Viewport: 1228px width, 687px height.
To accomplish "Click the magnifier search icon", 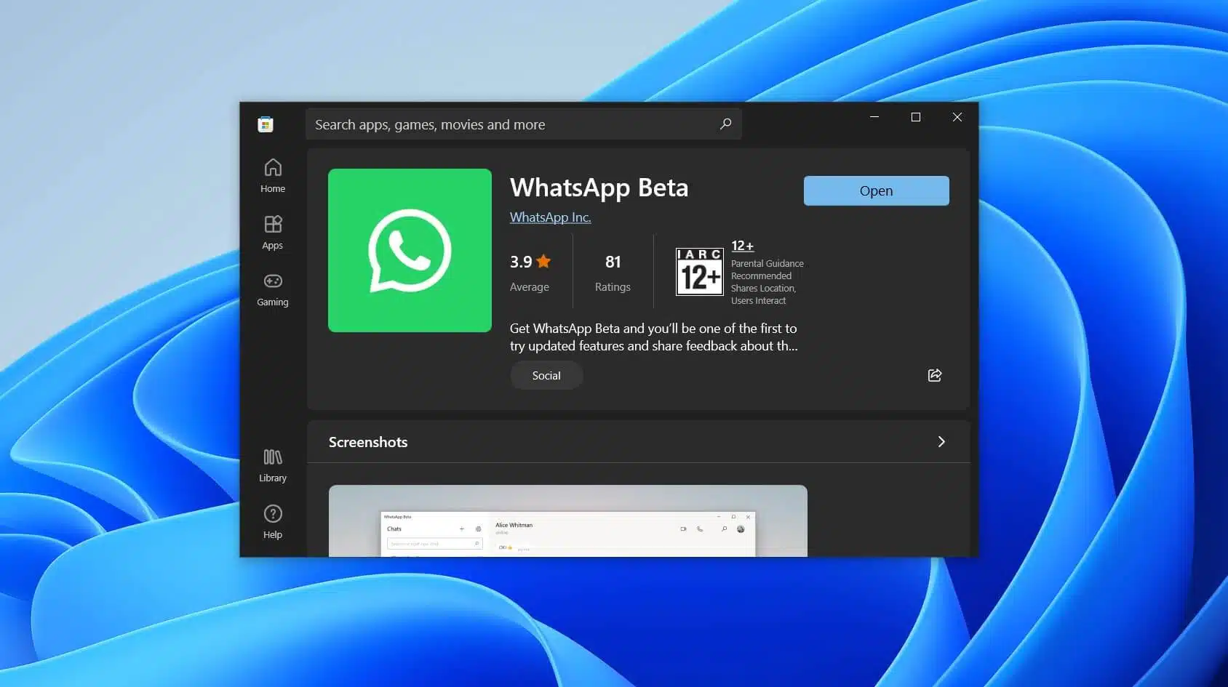I will (725, 124).
